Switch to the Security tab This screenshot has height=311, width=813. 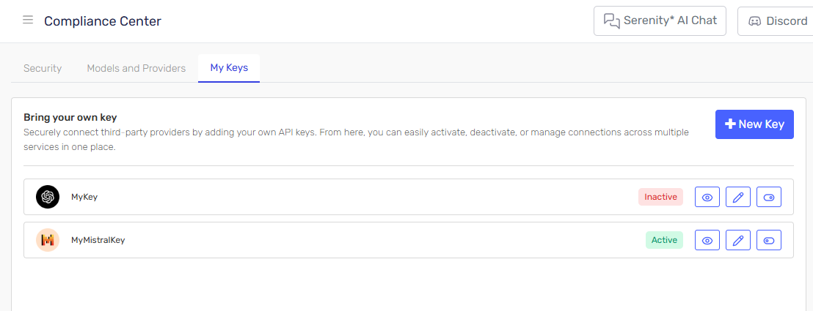[43, 68]
